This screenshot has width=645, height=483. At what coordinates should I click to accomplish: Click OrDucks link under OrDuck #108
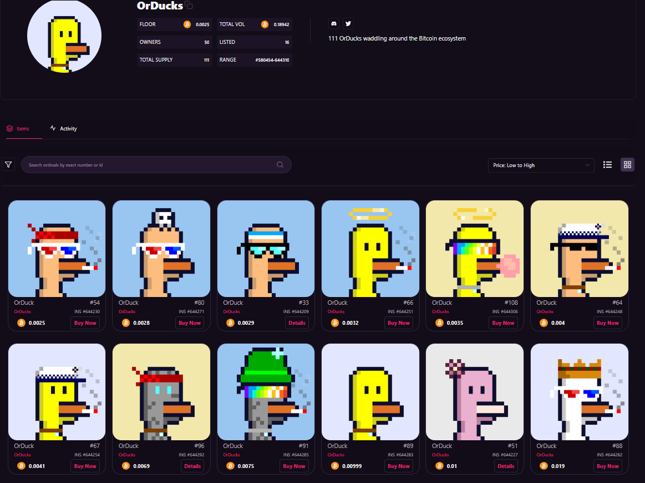pos(440,311)
